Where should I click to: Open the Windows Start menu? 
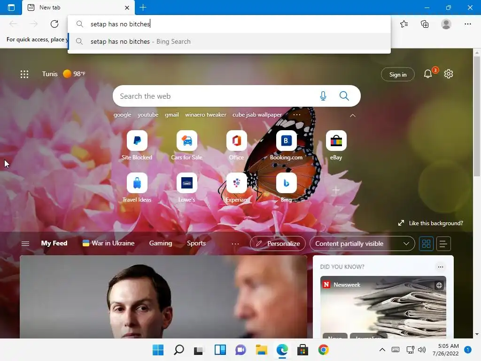158,350
